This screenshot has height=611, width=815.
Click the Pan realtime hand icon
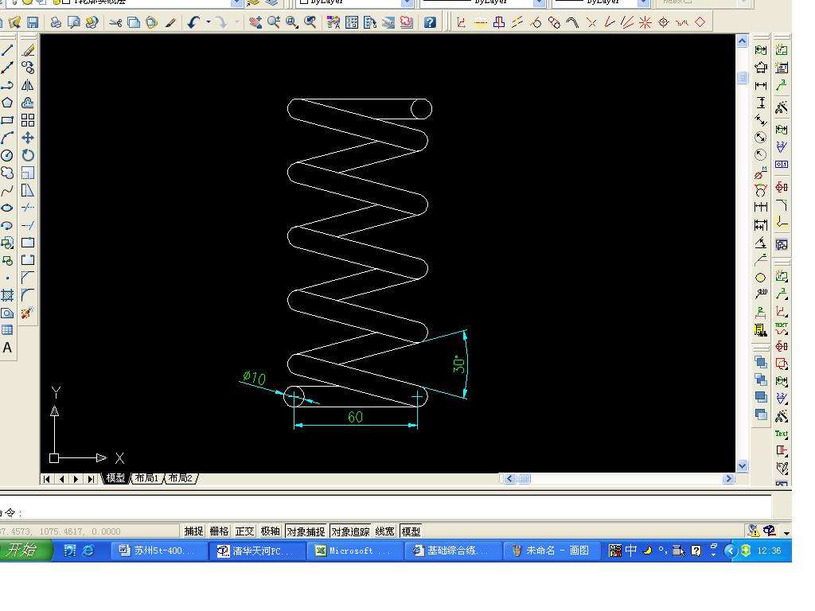coord(255,22)
